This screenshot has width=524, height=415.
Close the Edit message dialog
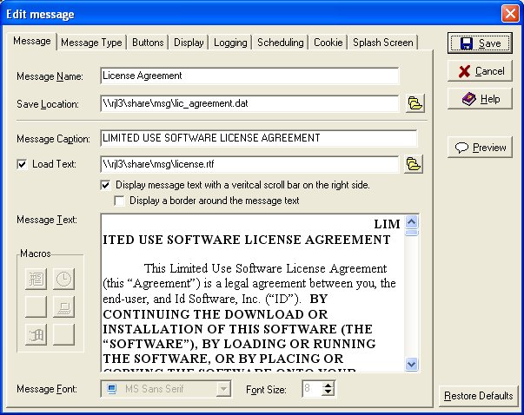[x=510, y=14]
